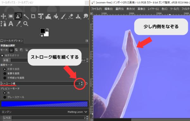Viewport: 190px width, 121px height.
Task: Select the Foreground Select tool
Action: click(x=18, y=16)
